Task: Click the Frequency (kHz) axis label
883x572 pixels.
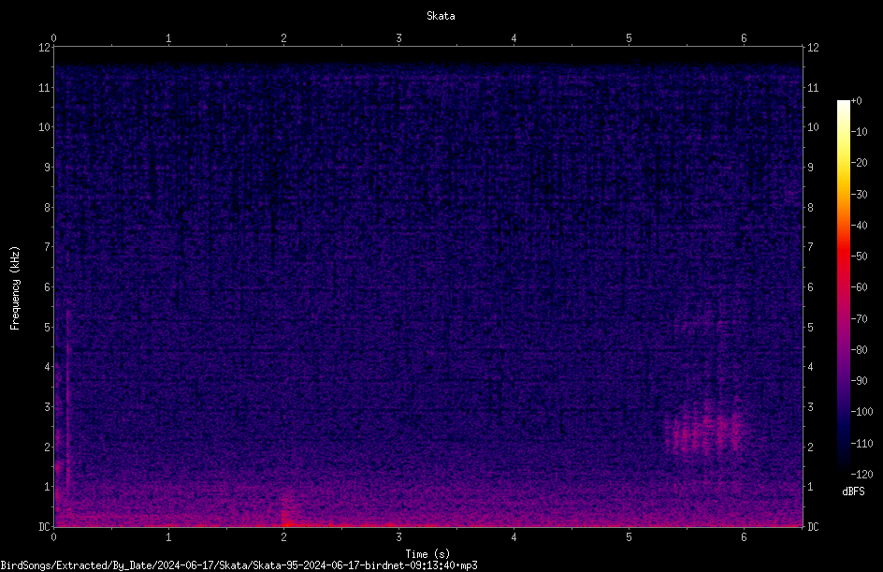Action: [x=15, y=288]
